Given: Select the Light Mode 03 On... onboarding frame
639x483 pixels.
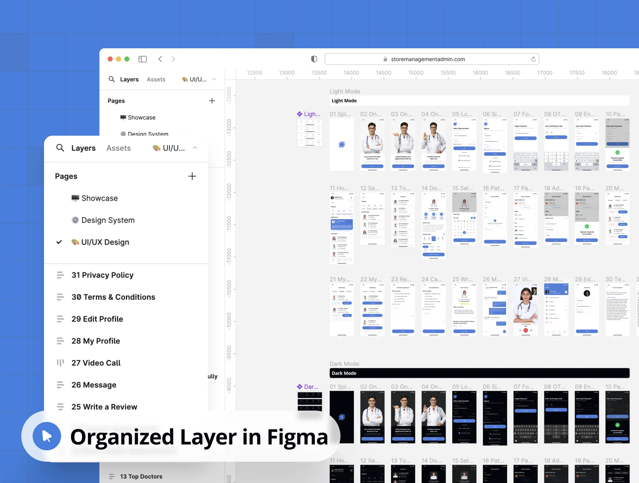Looking at the screenshot, I should coord(403,145).
